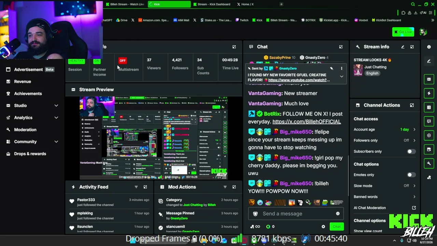Open AI Chat Moderation external link icon
Image resolution: width=437 pixels, height=246 pixels.
pyautogui.click(x=414, y=208)
